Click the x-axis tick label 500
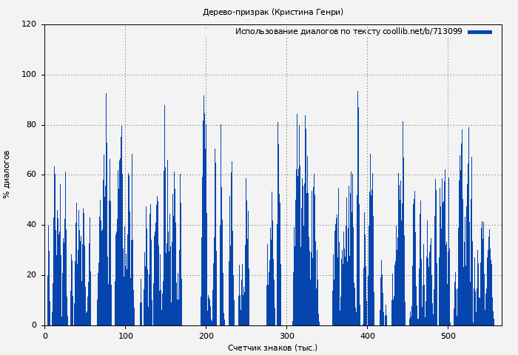This screenshot has width=518, height=355. (448, 336)
